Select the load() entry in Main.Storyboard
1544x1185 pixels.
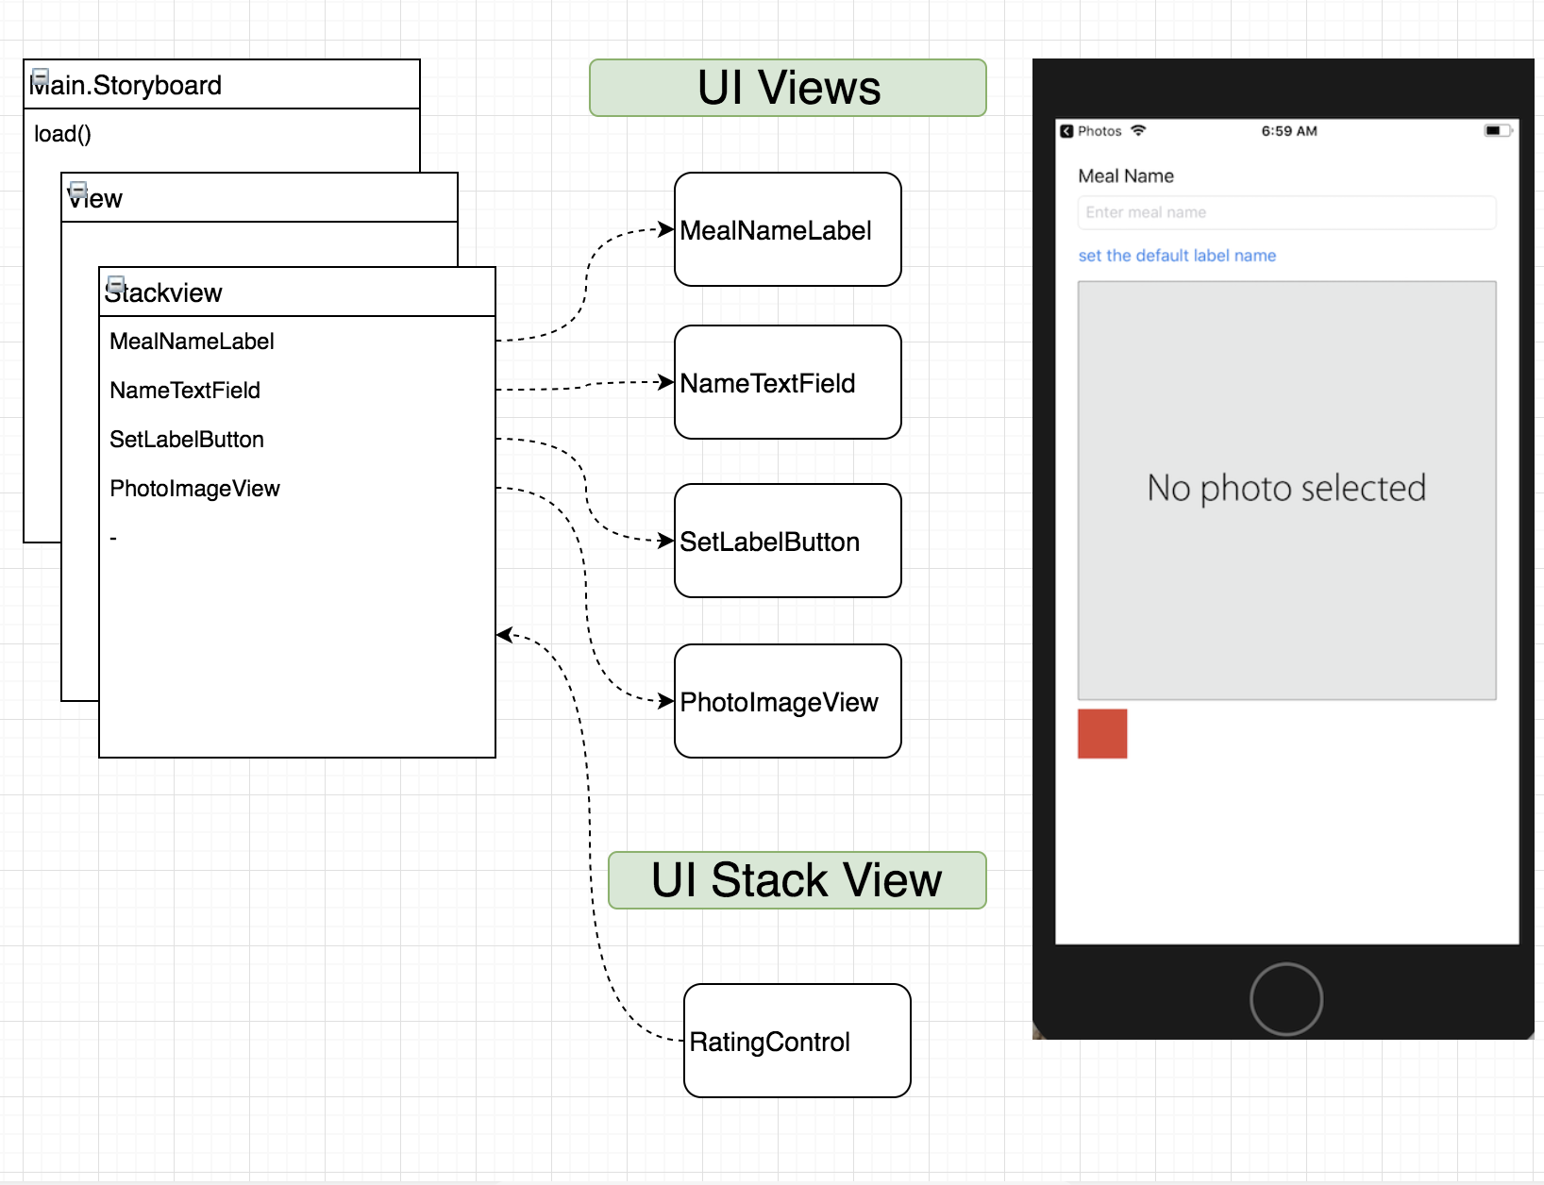coord(62,134)
